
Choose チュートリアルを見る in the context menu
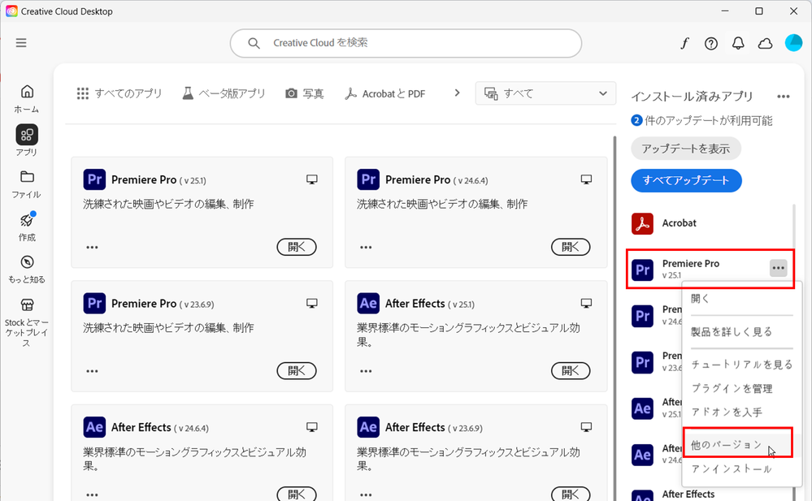(x=741, y=365)
